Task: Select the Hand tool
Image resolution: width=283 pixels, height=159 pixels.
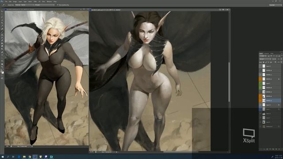Action: click(2, 64)
